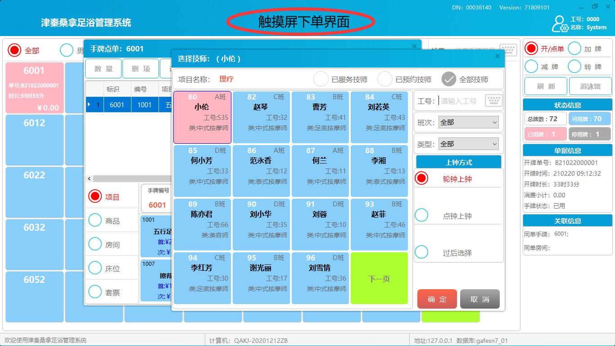The image size is (615, 346).
Task: Click the keyboard icon in the search bar
Action: click(508, 50)
